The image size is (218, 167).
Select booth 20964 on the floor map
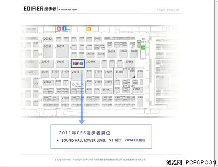[130, 64]
